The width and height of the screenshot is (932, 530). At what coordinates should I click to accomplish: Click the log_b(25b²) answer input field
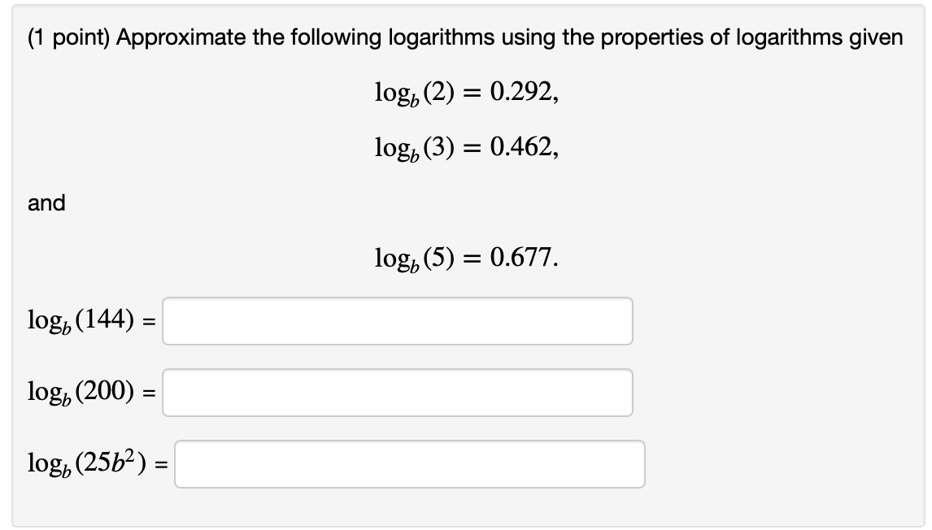point(409,464)
